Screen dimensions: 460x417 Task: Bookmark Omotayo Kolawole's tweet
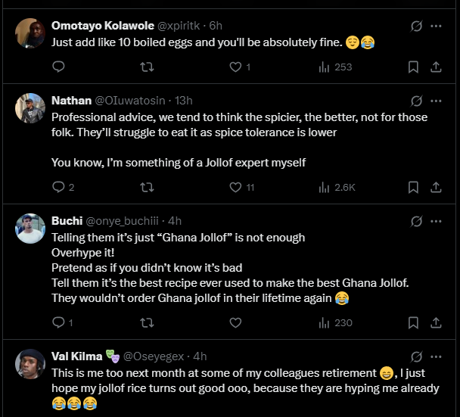[x=413, y=67]
